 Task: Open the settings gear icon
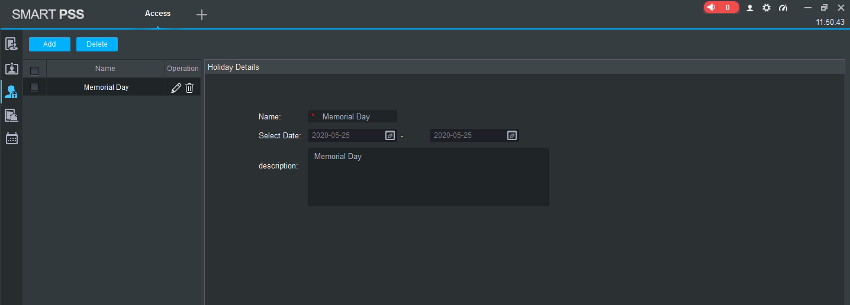(767, 8)
